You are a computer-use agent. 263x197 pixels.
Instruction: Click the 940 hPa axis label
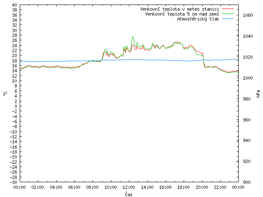247,140
